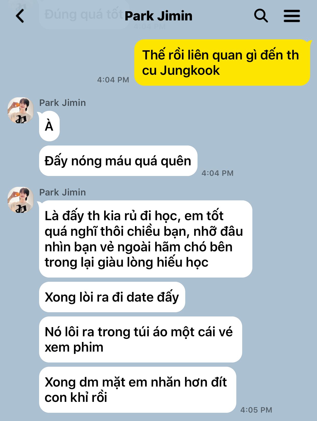Image resolution: width=317 pixels, height=421 pixels.
Task: Open search in the chat
Action: click(x=261, y=16)
